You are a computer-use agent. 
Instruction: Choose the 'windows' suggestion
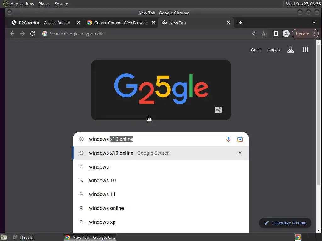[x=161, y=167]
